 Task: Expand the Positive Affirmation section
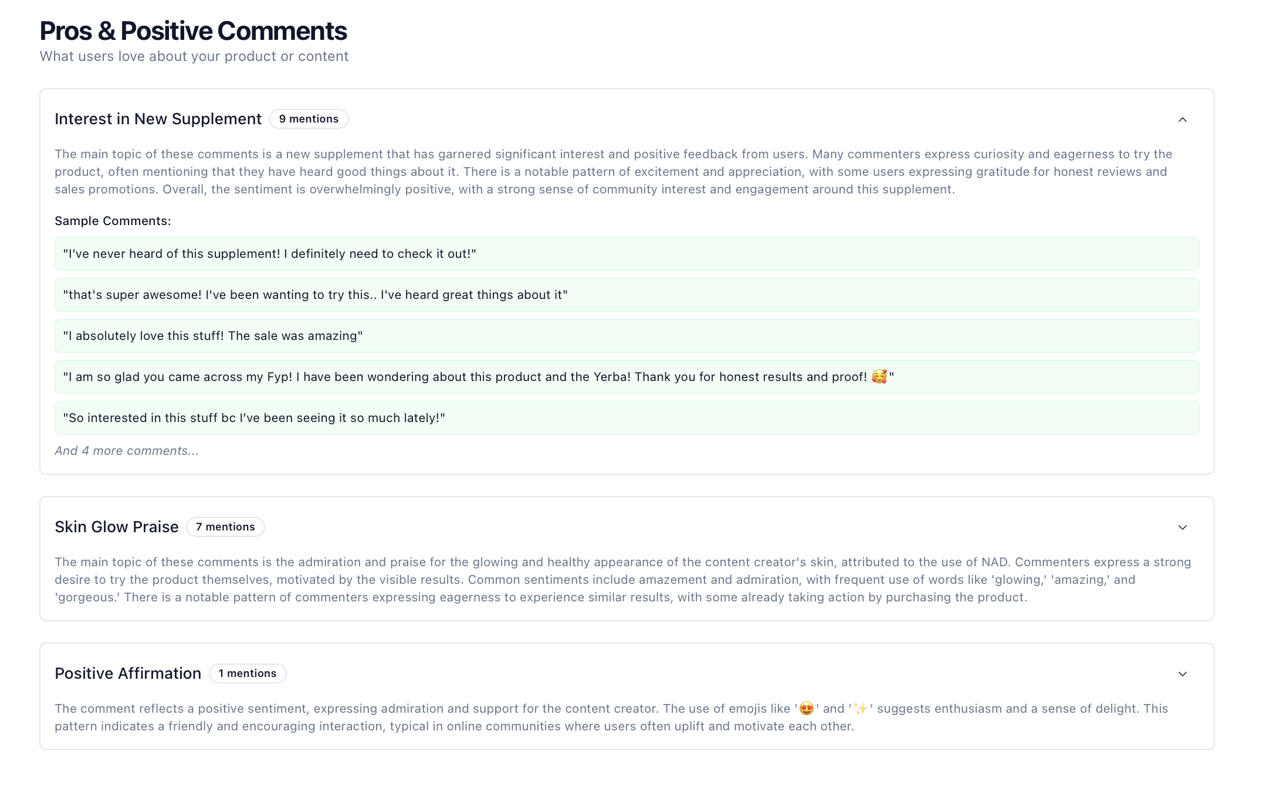point(1183,673)
